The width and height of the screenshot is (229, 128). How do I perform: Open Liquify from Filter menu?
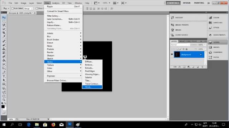(63, 22)
